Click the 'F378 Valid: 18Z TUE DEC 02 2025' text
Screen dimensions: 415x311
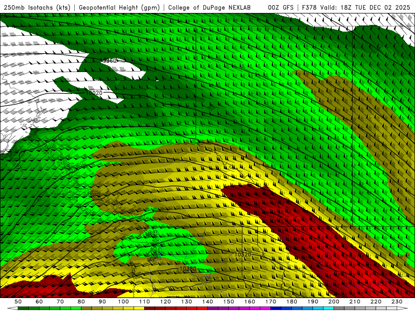(356, 8)
